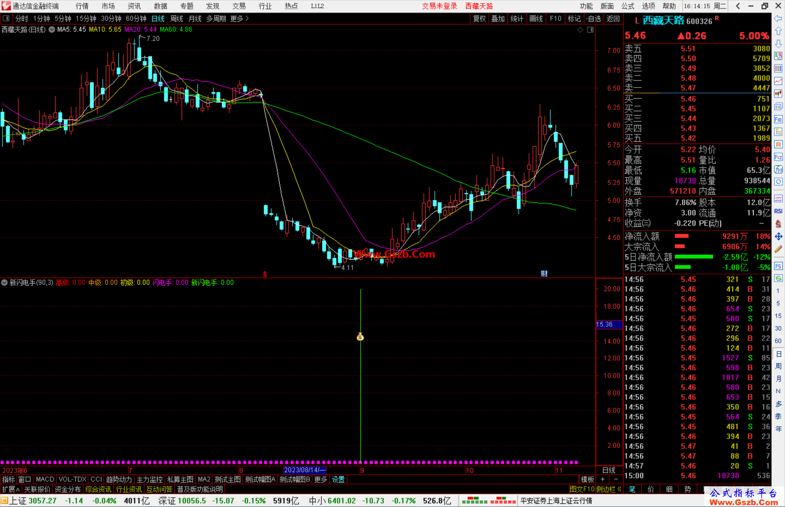Open the time-share line chart icon
The height and width of the screenshot is (507, 785).
click(x=778, y=81)
